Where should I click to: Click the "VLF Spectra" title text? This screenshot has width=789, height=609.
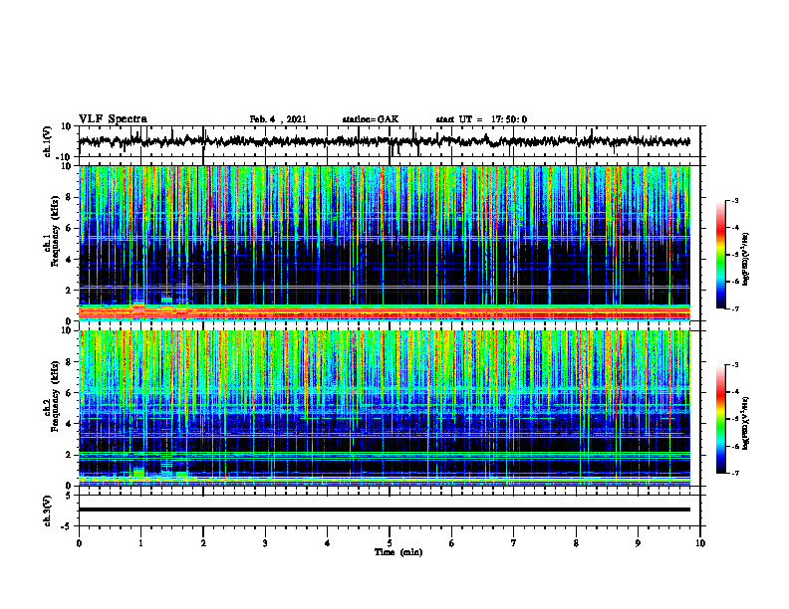pyautogui.click(x=113, y=119)
